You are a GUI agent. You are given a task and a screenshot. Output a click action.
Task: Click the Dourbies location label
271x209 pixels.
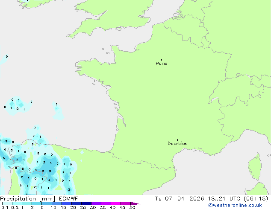[x=177, y=143]
